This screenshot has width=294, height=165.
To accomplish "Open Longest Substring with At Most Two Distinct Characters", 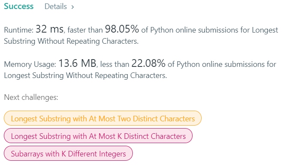I will 103,118.
